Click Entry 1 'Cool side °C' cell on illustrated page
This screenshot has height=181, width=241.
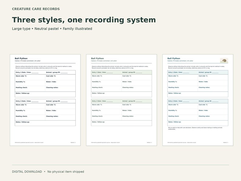[x=213, y=77]
